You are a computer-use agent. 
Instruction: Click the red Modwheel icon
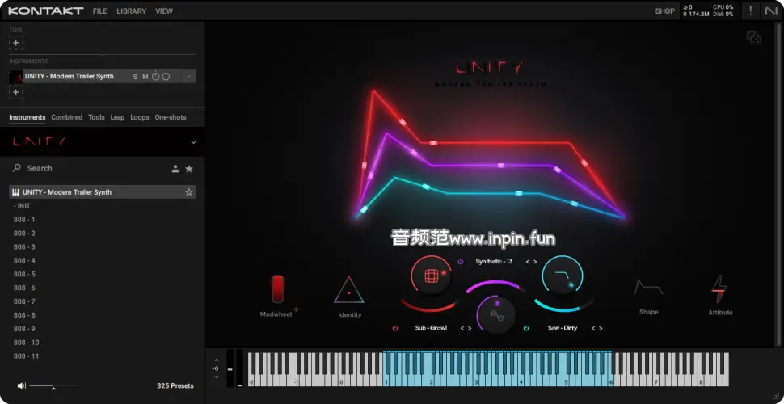(x=277, y=289)
